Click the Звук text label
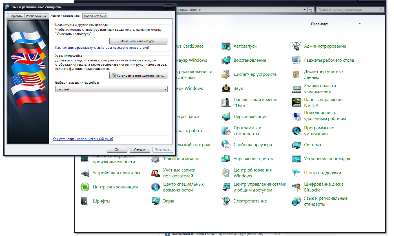394x236 pixels. 238,88
